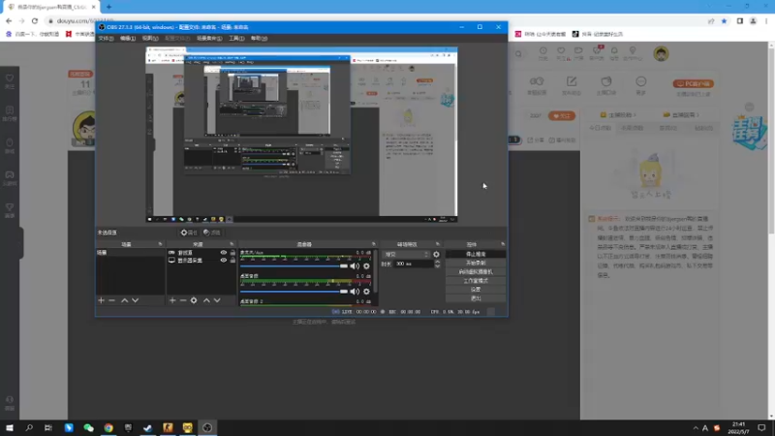Open the Mic/Aux audio settings gear

coord(366,265)
